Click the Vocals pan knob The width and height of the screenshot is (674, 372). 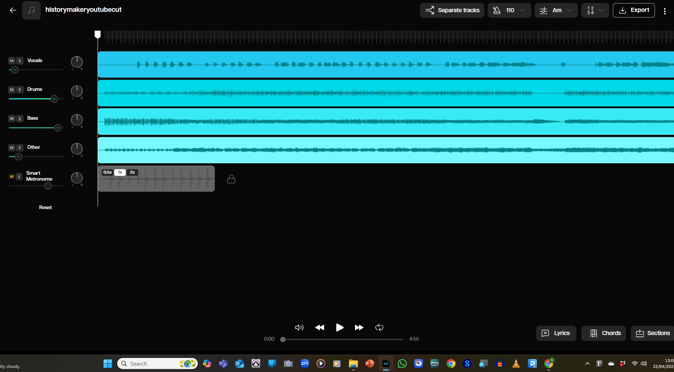pos(77,62)
